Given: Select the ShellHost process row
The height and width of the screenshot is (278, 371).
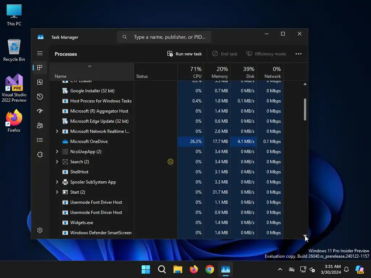Looking at the screenshot, I should pos(166,172).
